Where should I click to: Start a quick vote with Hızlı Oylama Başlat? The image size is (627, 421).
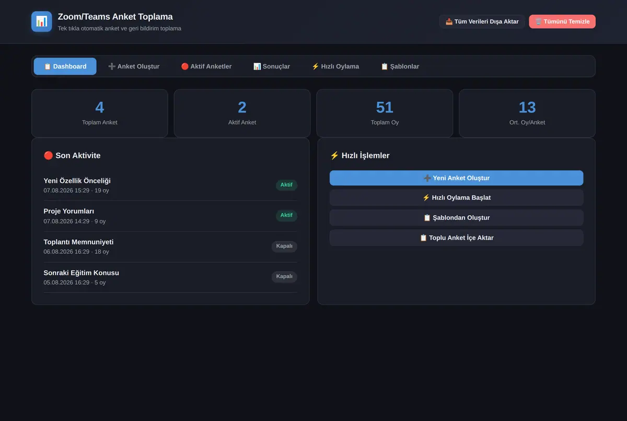(x=456, y=198)
